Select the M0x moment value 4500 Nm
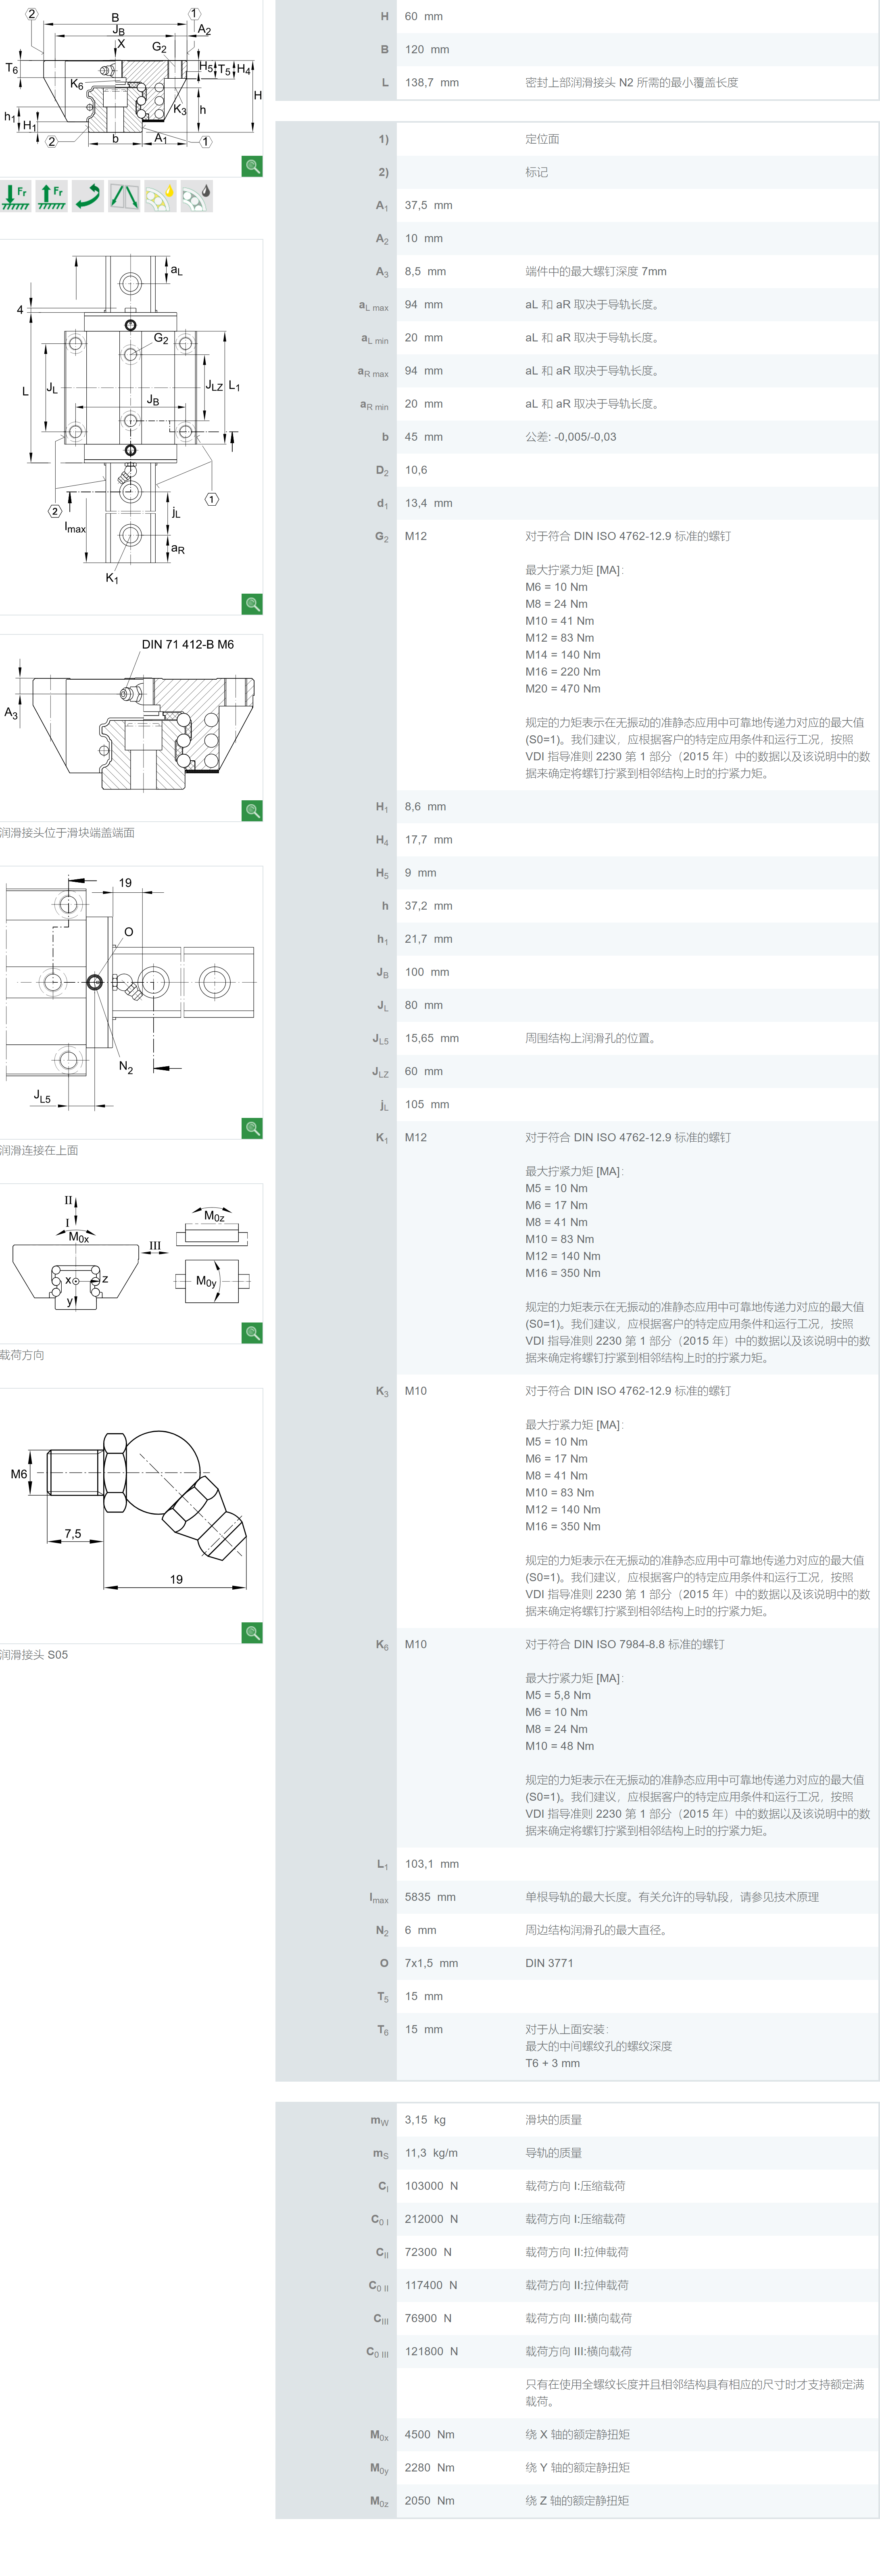 pos(430,2435)
